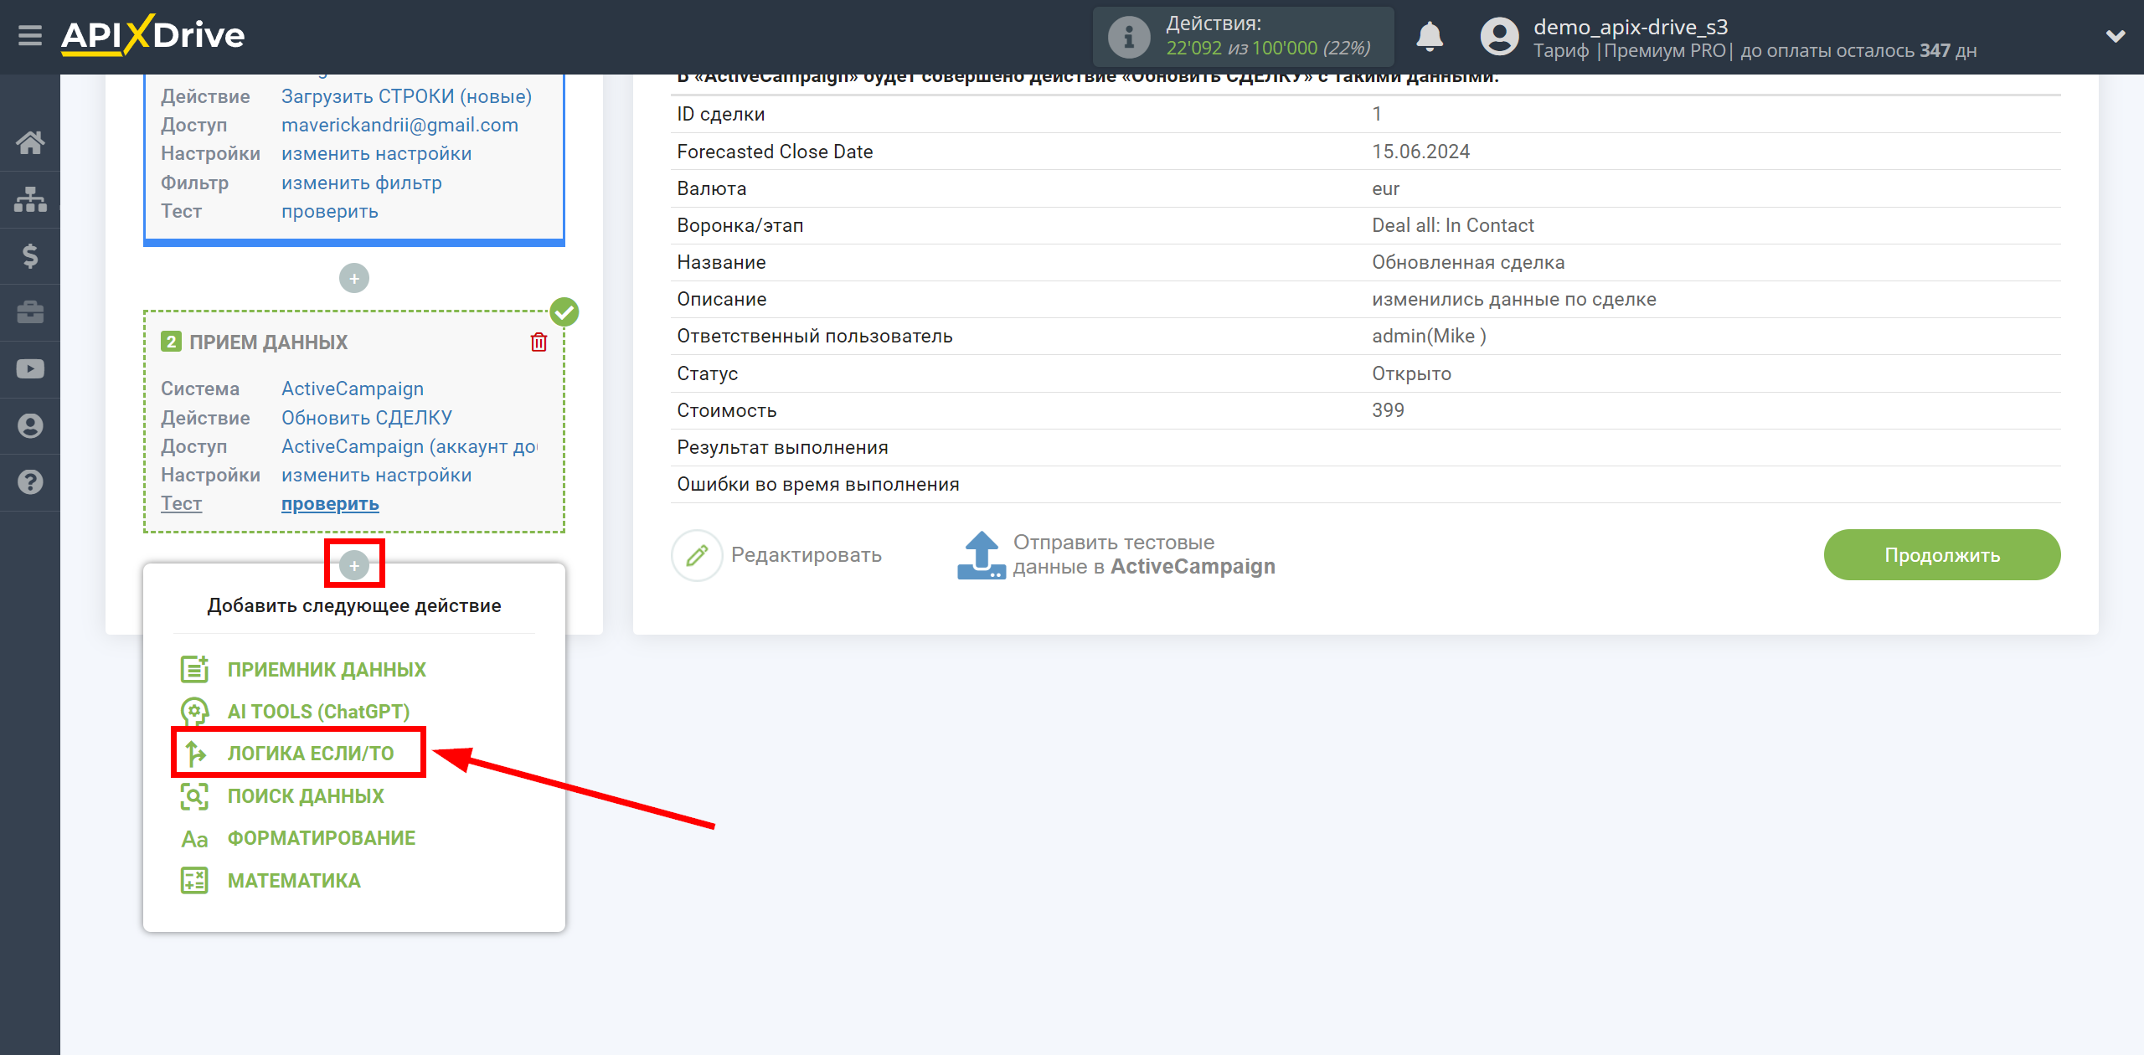The height and width of the screenshot is (1055, 2144).
Task: Click the user avatar icon
Action: pos(1499,37)
